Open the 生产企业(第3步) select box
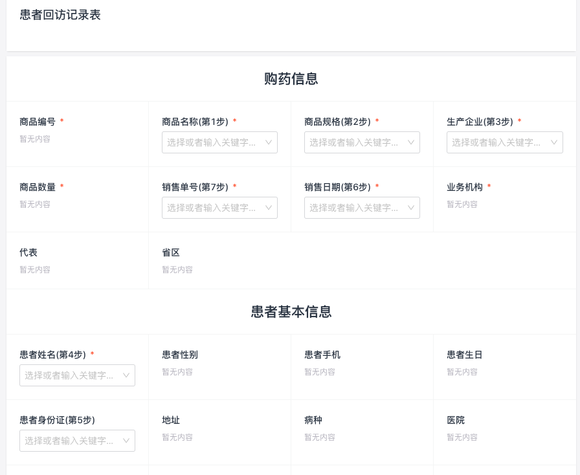 click(497, 142)
